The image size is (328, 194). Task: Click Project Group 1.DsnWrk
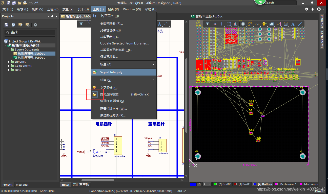point(25,41)
